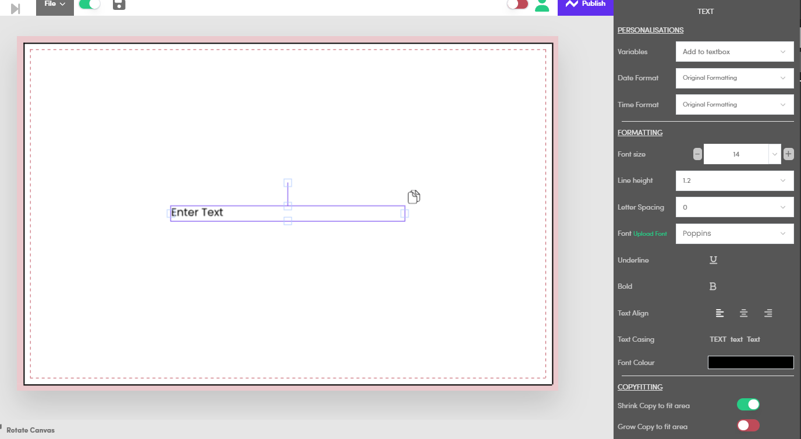Viewport: 801px width, 439px height.
Task: Toggle Underline formatting icon
Action: (x=713, y=260)
